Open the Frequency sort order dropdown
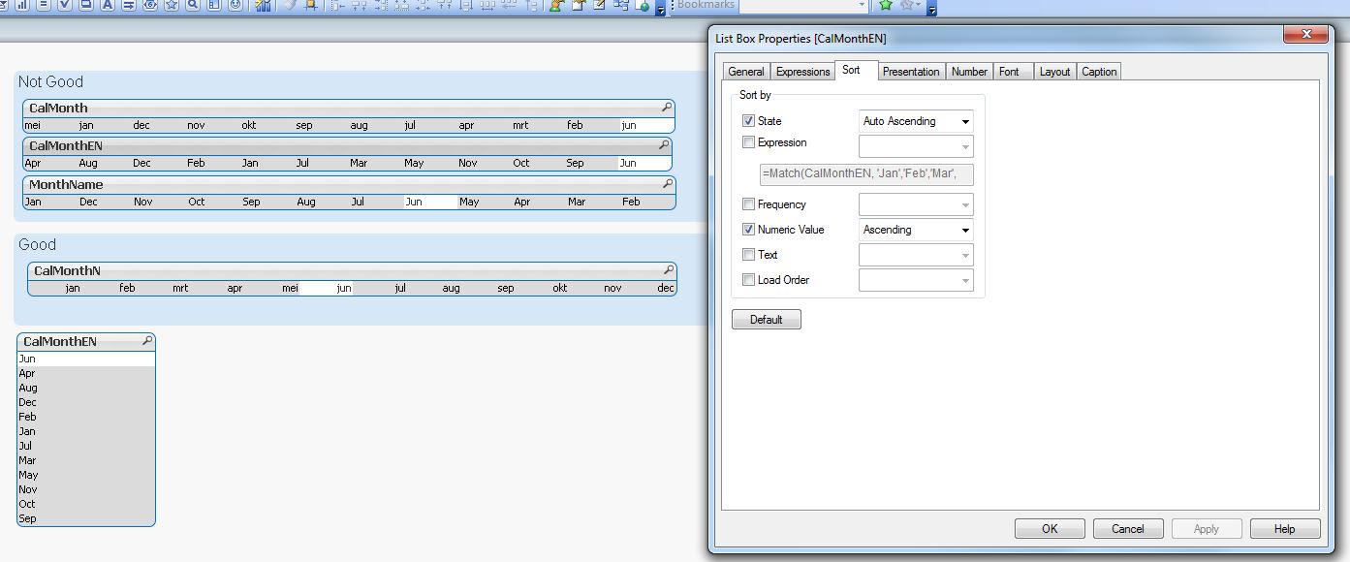Viewport: 1350px width, 562px height. [916, 204]
